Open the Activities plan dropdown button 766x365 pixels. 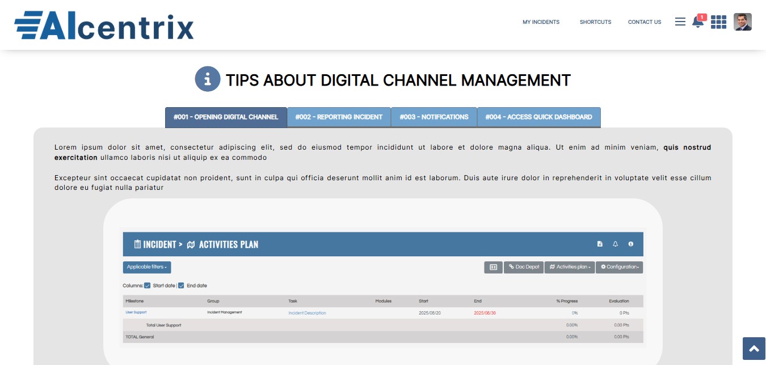[569, 267]
